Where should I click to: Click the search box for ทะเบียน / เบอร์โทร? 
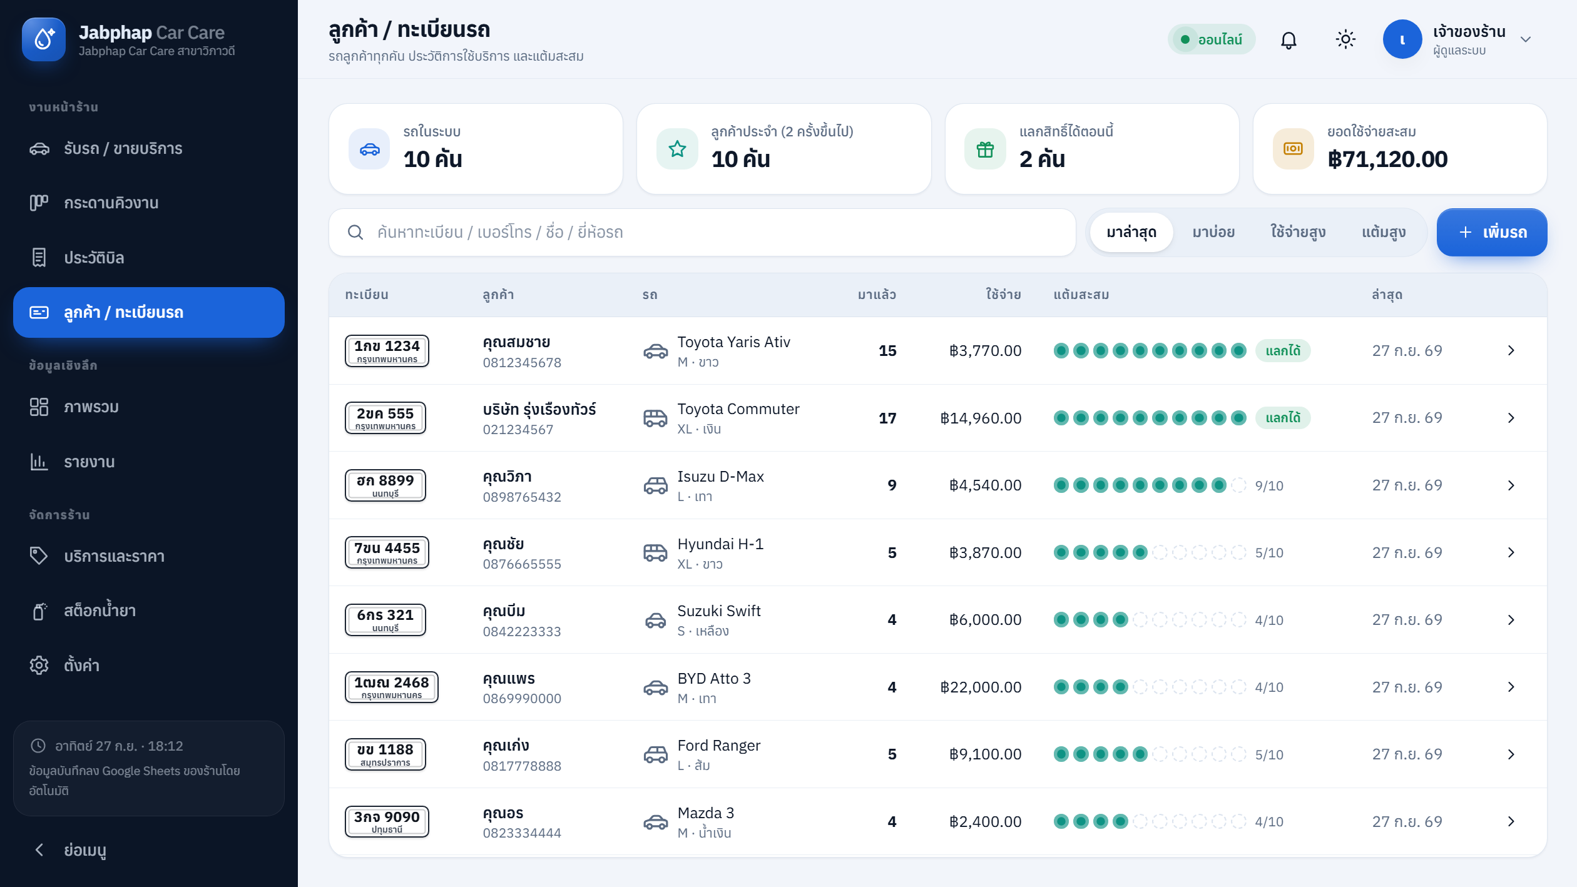click(x=702, y=233)
